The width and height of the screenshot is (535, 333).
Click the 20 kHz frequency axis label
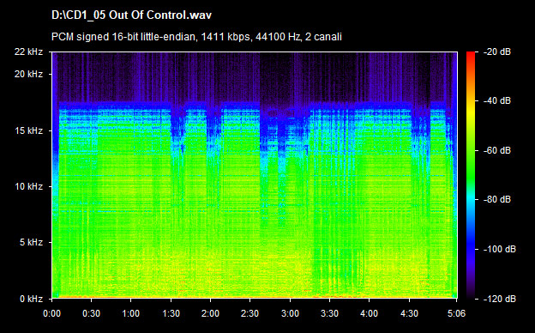[x=28, y=74]
